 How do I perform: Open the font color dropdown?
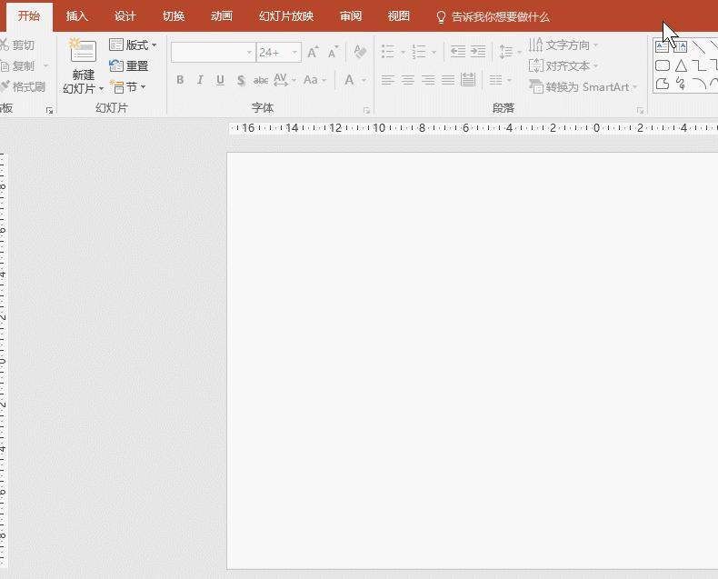tap(364, 80)
